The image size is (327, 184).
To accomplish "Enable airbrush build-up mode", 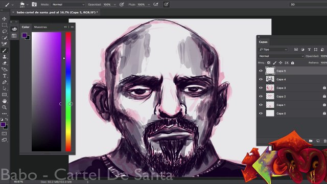I will [x=156, y=5].
